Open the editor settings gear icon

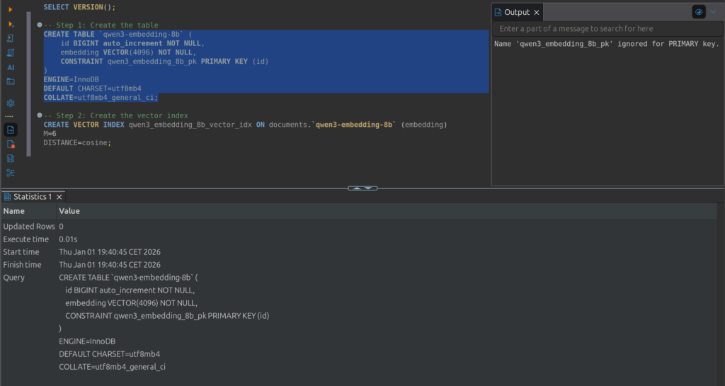11,103
